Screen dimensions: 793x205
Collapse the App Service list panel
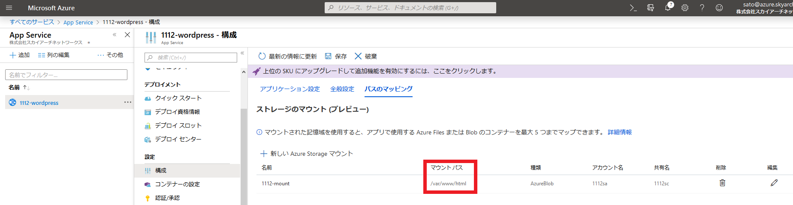[115, 35]
